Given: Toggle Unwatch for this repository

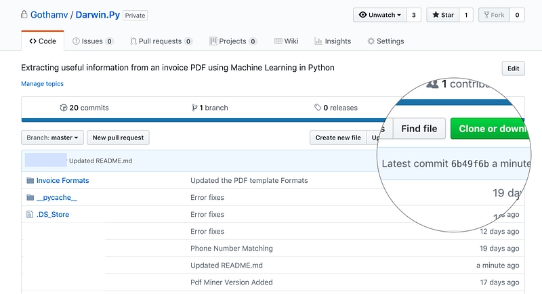Looking at the screenshot, I should click(379, 15).
